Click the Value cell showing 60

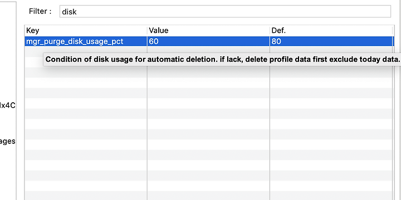[x=208, y=41]
